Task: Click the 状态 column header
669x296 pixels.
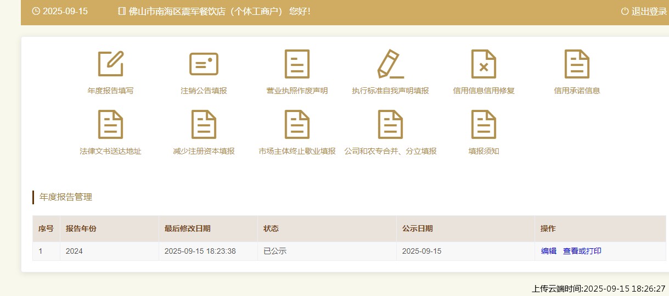Action: [x=327, y=228]
